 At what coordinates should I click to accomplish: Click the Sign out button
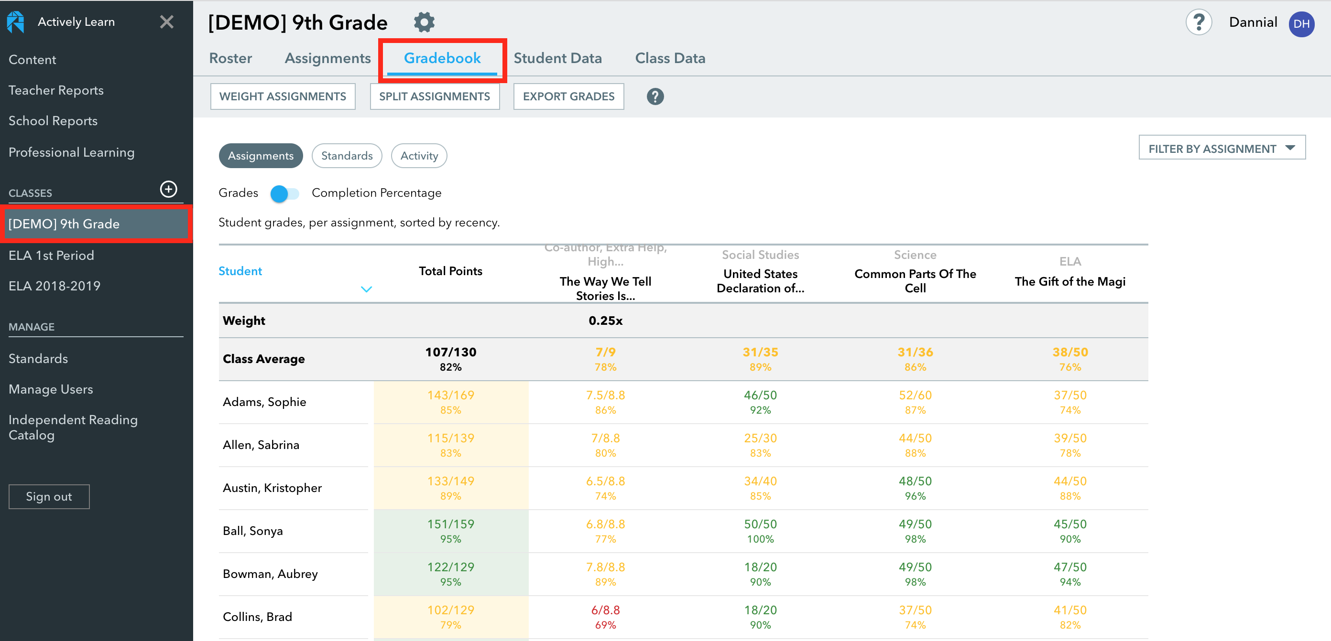tap(49, 496)
